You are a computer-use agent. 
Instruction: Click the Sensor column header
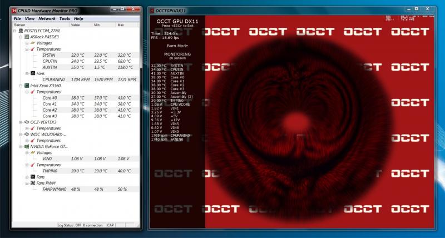pyautogui.click(x=41, y=25)
